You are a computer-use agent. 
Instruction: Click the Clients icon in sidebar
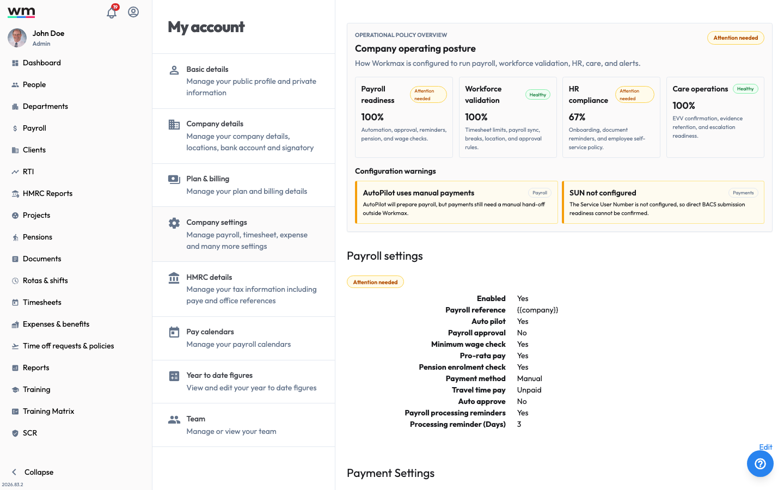click(15, 150)
